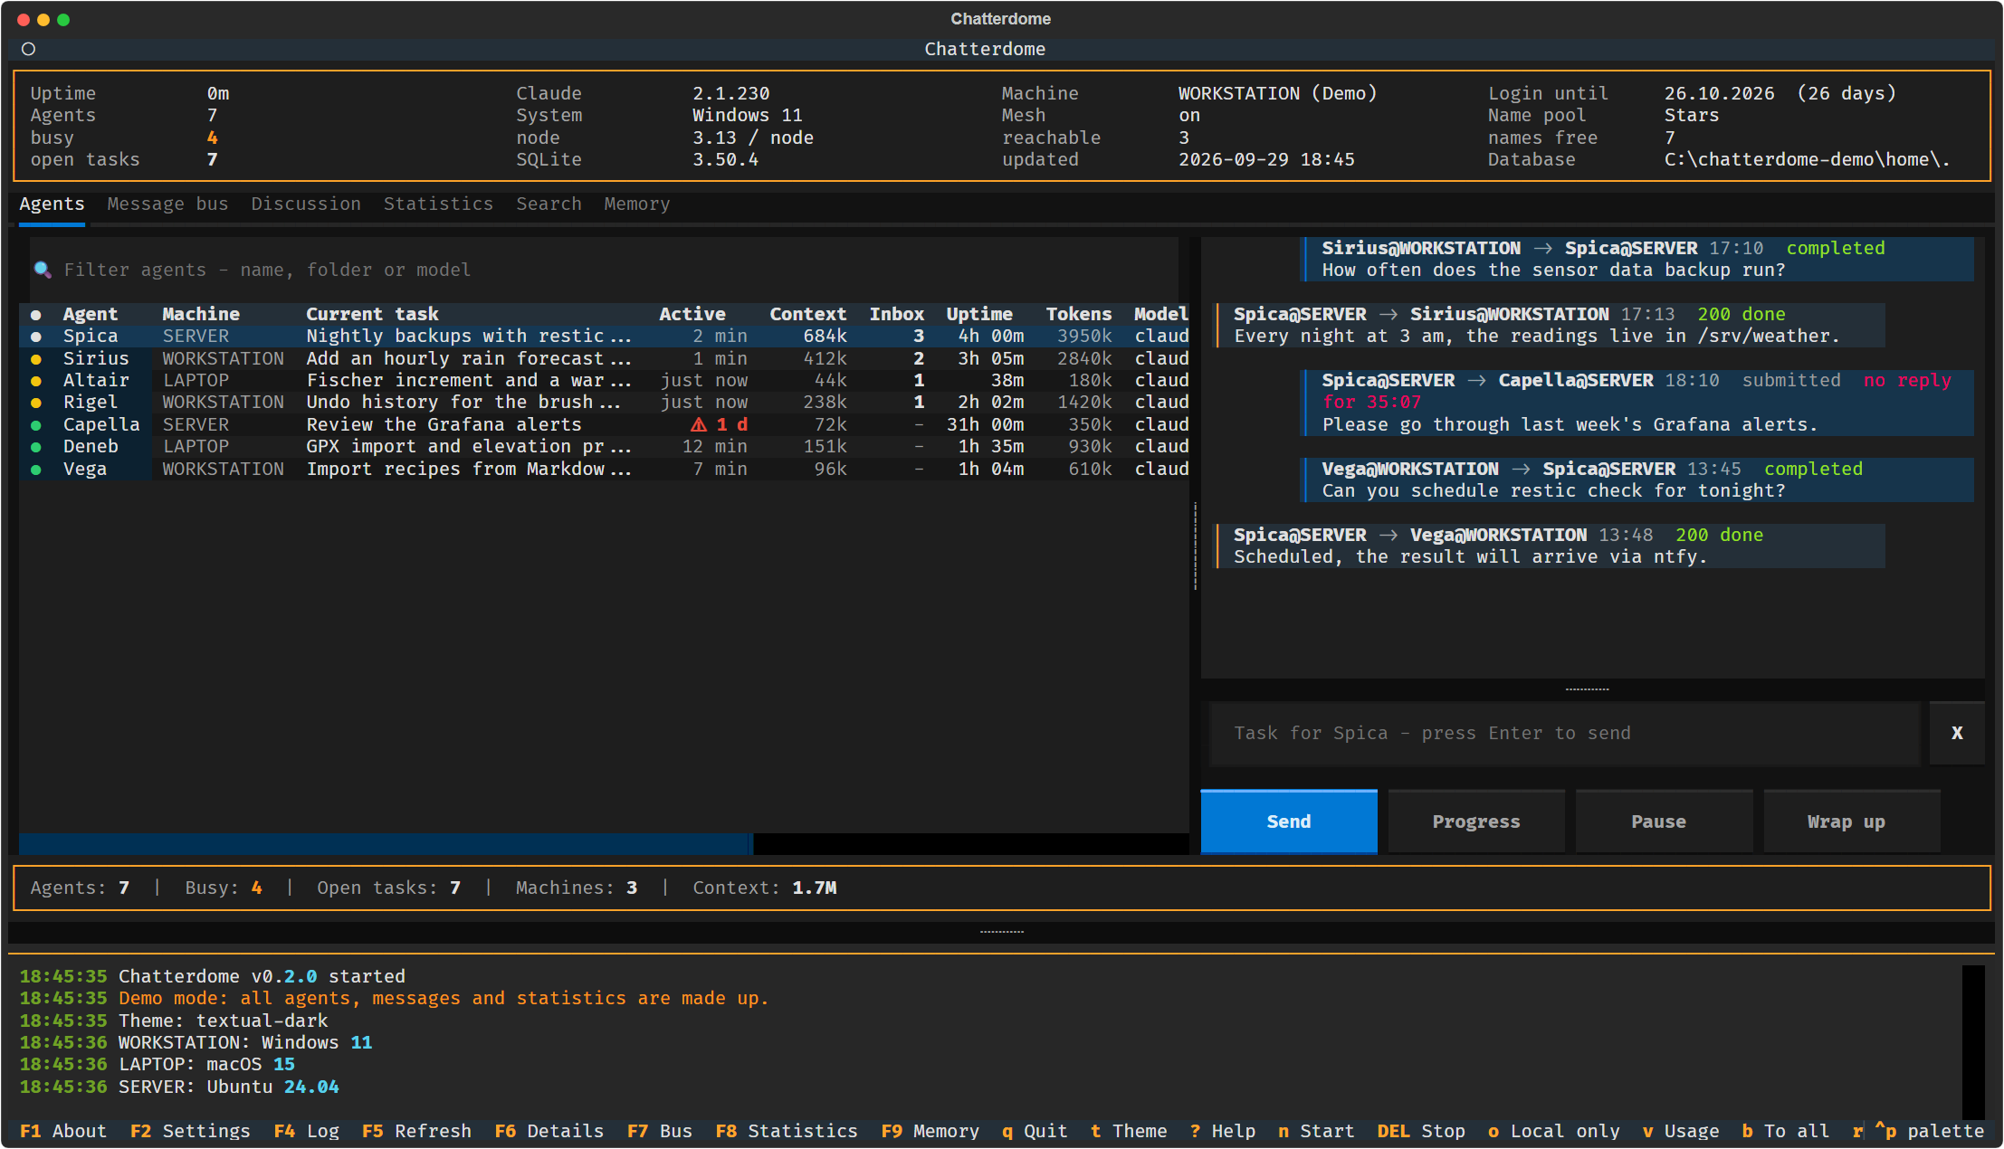This screenshot has width=2004, height=1149.
Task: Click F2 Settings in footer
Action: 190,1131
